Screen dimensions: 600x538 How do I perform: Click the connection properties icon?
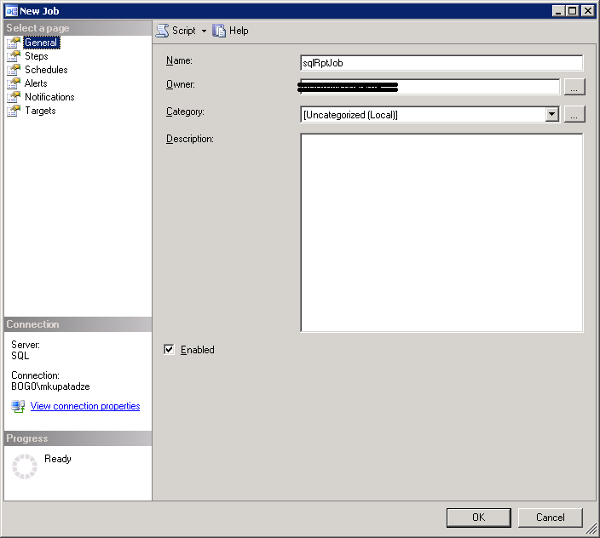(x=19, y=407)
